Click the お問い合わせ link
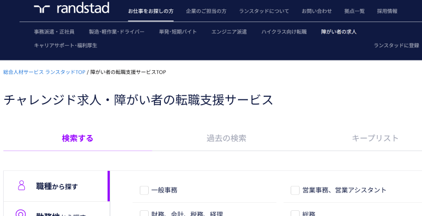 [x=316, y=11]
